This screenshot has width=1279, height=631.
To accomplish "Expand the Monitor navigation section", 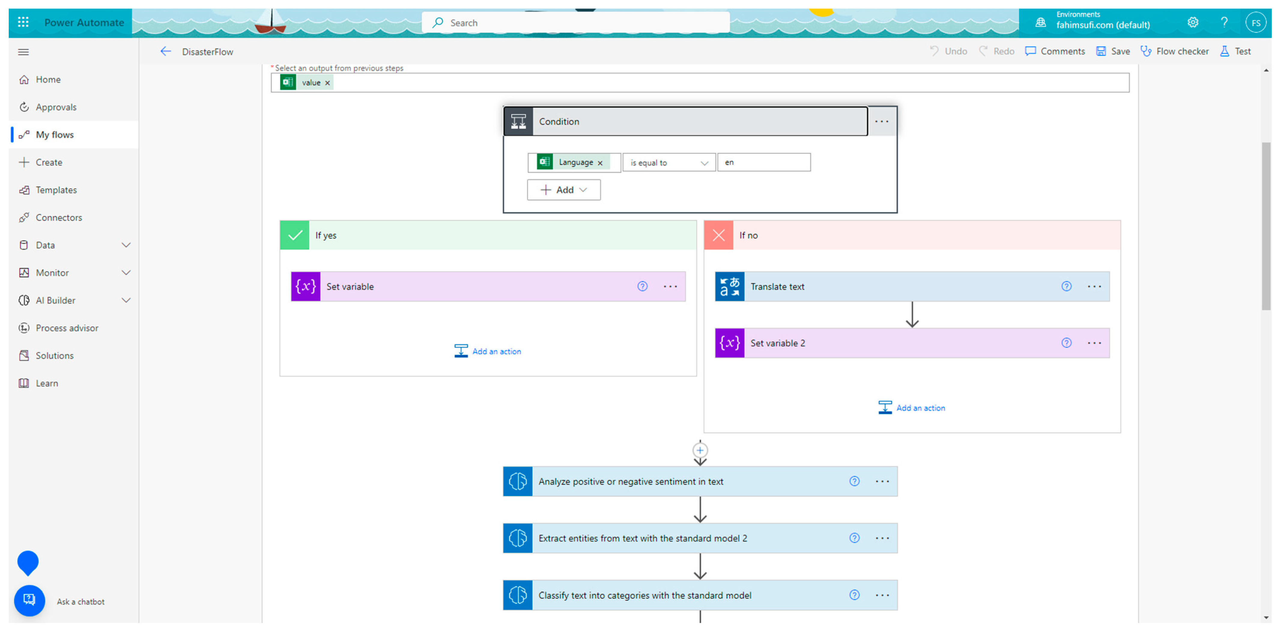I will tap(126, 273).
